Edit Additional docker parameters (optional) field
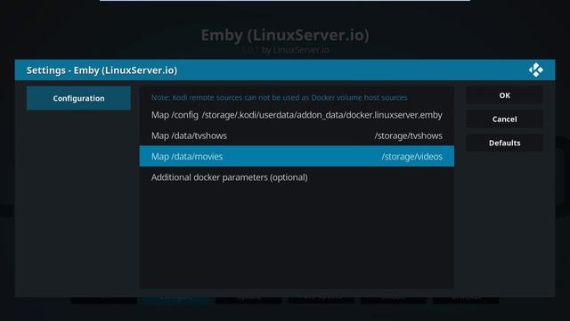 [297, 177]
